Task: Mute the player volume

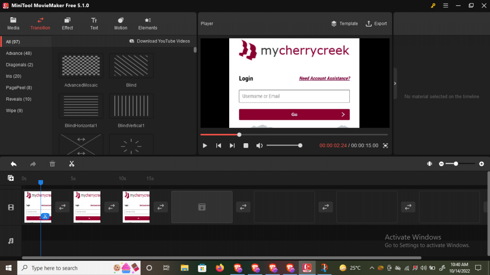Action: pos(259,146)
